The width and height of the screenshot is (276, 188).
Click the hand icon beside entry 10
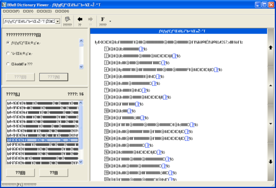pos(130,111)
